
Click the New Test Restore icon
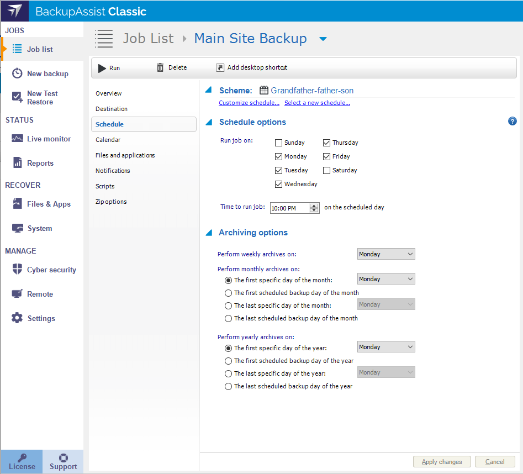click(x=18, y=97)
